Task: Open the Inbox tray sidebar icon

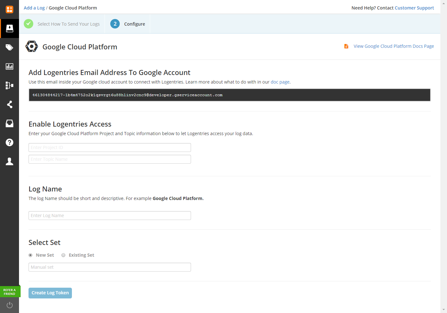Action: coord(10,123)
